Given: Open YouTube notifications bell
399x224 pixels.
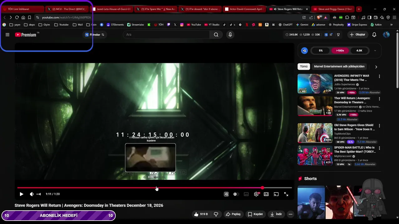Looking at the screenshot, I should click(x=374, y=35).
